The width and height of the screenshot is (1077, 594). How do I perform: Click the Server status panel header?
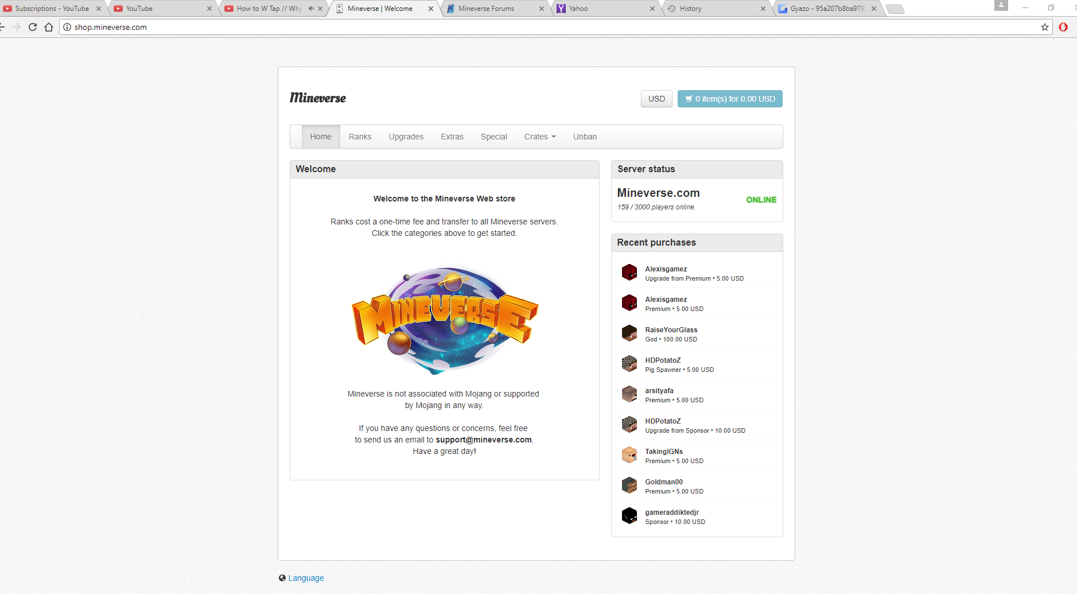(697, 169)
